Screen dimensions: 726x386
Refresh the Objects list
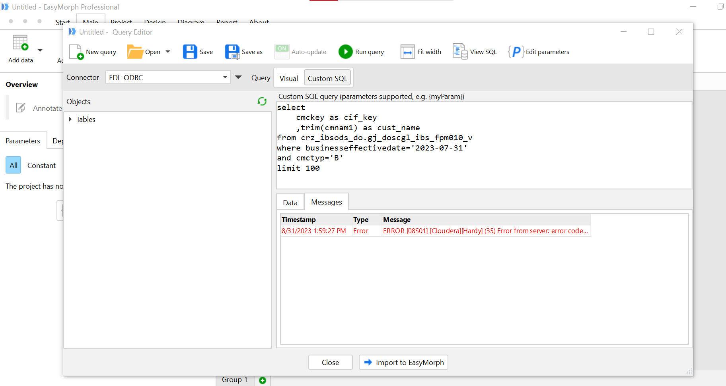[262, 101]
